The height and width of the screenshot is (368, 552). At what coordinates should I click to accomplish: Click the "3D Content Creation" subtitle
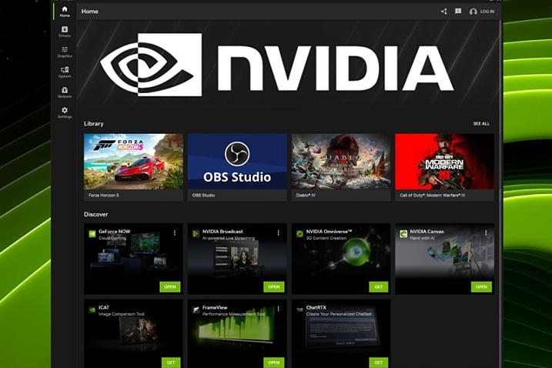pyautogui.click(x=326, y=238)
